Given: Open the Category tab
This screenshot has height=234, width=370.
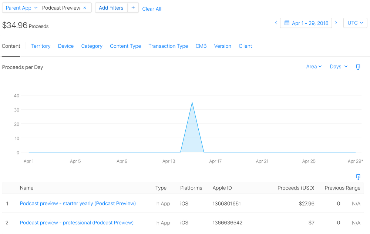Looking at the screenshot, I should pos(92,46).
